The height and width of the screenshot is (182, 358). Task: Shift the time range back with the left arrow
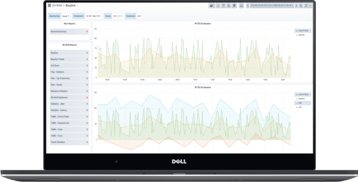click(x=248, y=6)
